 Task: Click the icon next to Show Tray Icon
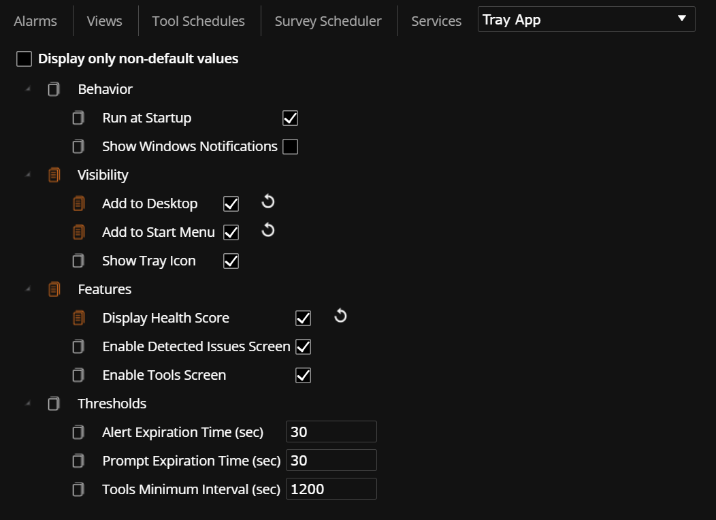point(78,260)
